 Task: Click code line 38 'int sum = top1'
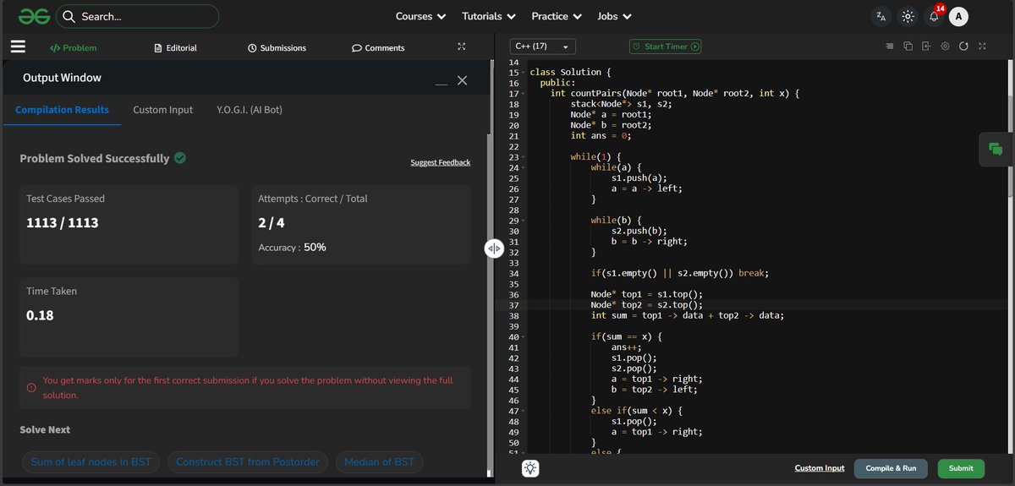click(687, 315)
